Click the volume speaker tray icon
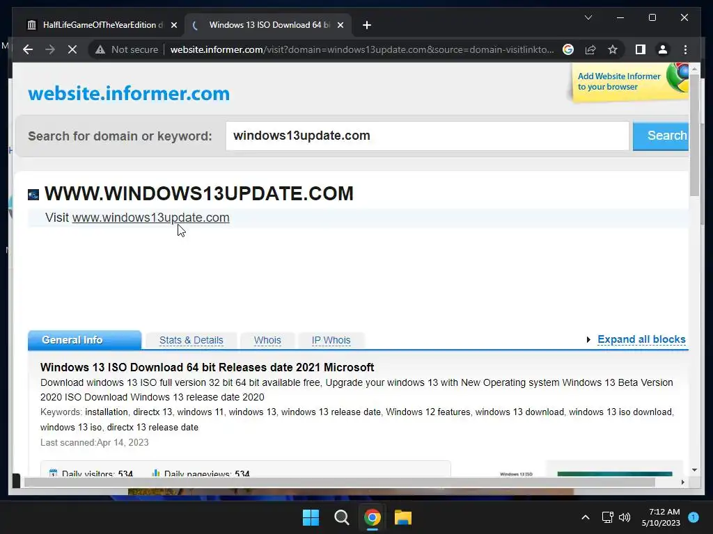 625,517
